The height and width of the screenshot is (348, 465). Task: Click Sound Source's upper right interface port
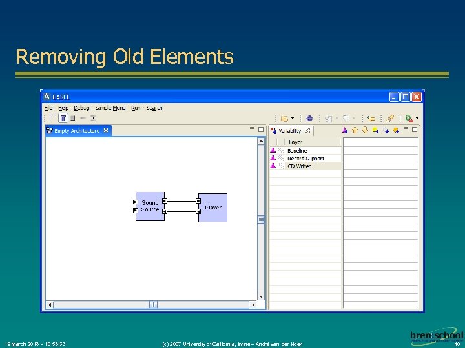tap(165, 201)
